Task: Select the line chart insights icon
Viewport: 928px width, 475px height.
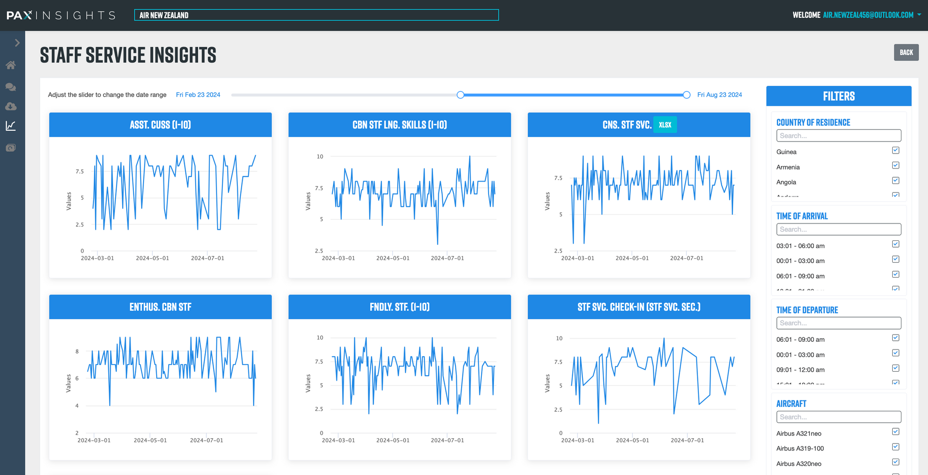Action: point(11,126)
